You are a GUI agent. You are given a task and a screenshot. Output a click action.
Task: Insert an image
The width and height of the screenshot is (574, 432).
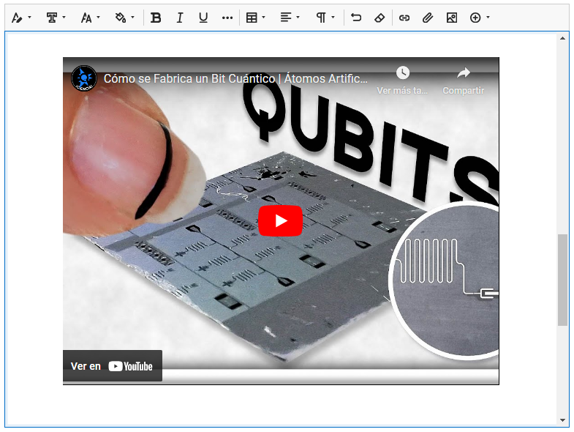coord(451,18)
